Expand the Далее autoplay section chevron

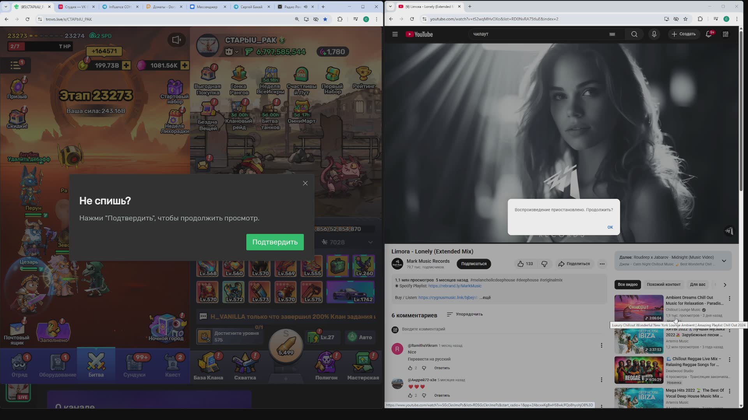724,261
